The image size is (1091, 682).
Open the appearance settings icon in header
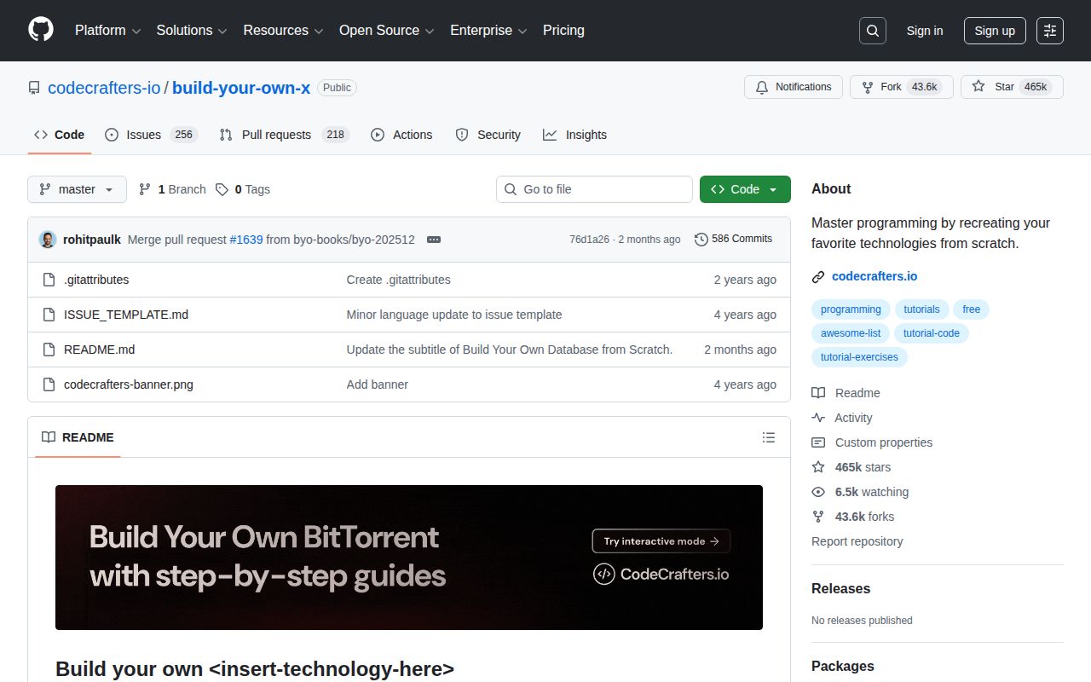(1049, 31)
